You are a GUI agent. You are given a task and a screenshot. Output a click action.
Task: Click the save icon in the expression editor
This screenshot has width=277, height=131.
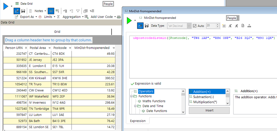[146, 26]
